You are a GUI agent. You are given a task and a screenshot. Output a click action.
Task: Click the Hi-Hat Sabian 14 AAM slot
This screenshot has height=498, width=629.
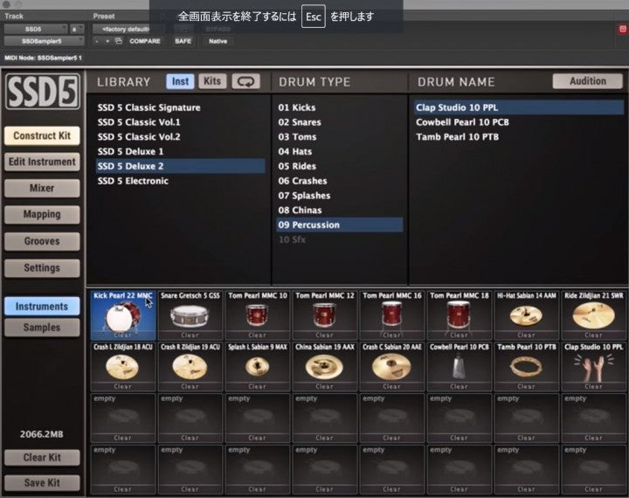coord(526,315)
